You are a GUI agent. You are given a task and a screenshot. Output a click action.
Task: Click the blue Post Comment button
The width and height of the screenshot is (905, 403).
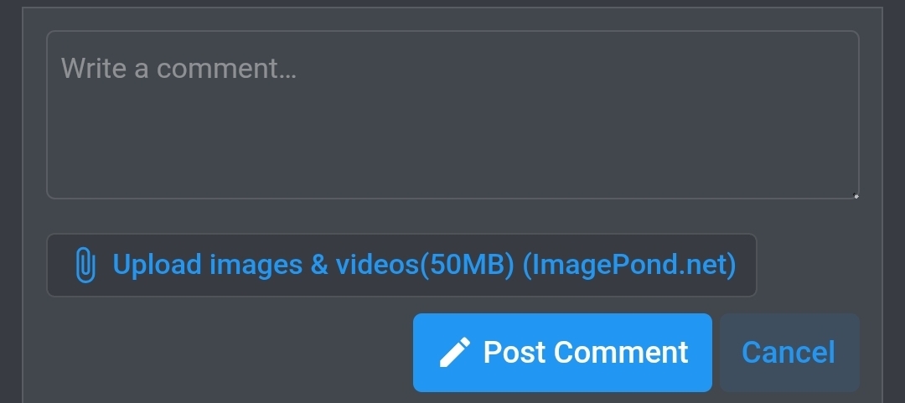click(x=562, y=353)
